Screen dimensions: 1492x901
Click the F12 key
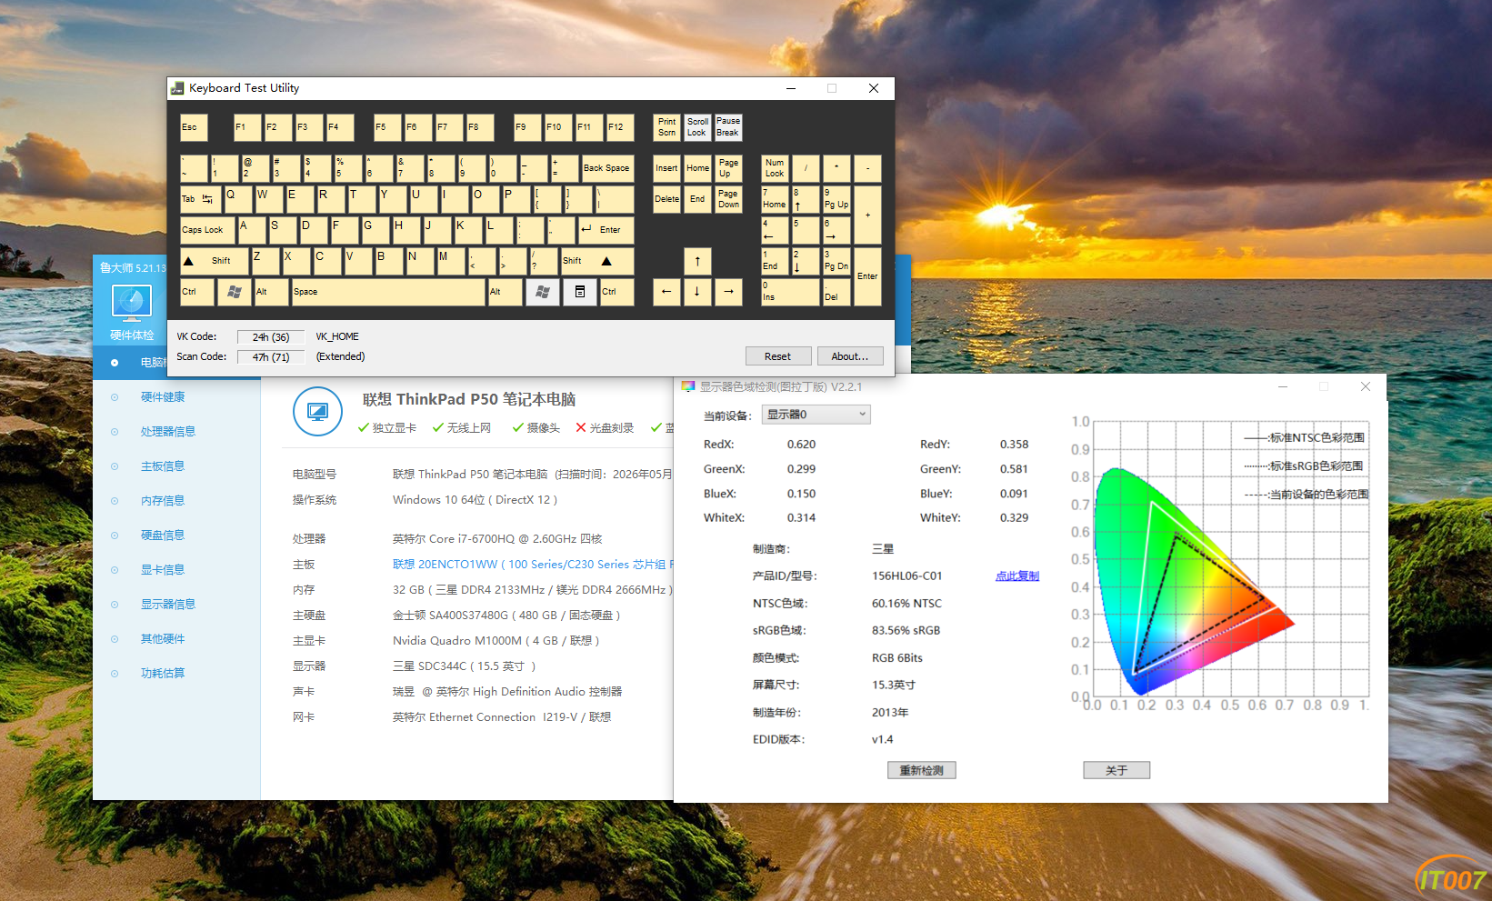tap(620, 127)
